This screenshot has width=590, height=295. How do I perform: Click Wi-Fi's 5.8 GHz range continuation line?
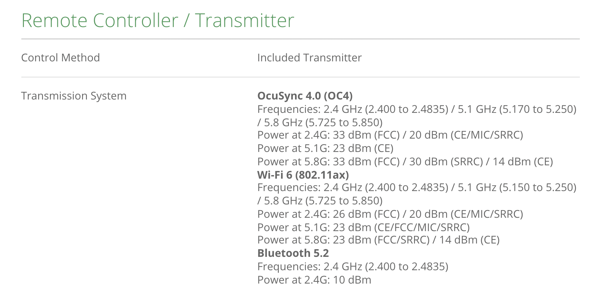coord(320,201)
